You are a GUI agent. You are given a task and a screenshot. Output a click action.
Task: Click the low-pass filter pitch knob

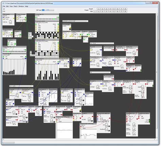(52, 115)
